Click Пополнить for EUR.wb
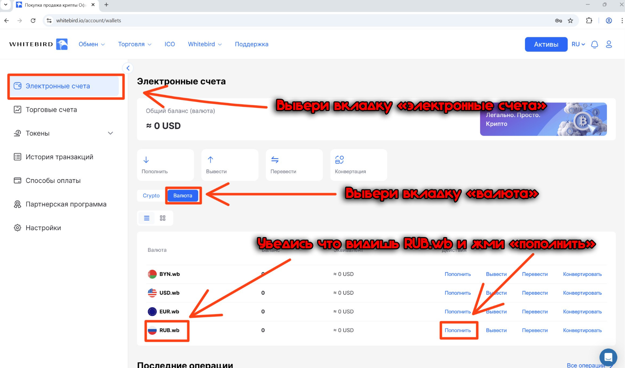The image size is (625, 368). 458,311
